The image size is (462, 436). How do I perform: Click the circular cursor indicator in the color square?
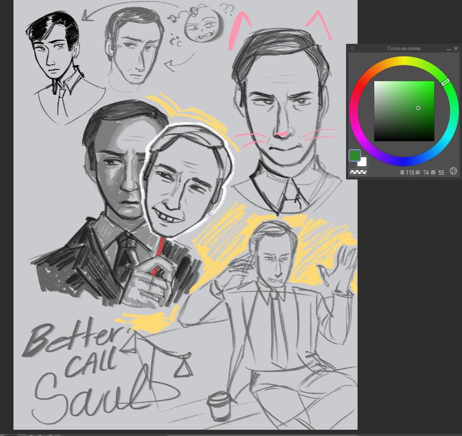tap(418, 108)
